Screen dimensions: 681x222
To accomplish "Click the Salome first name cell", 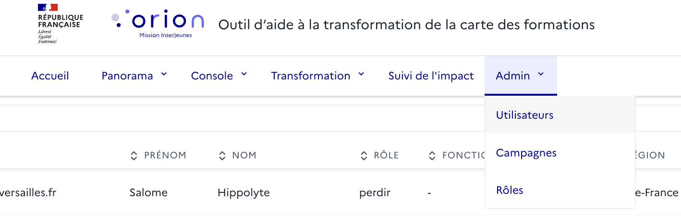I will [x=148, y=193].
